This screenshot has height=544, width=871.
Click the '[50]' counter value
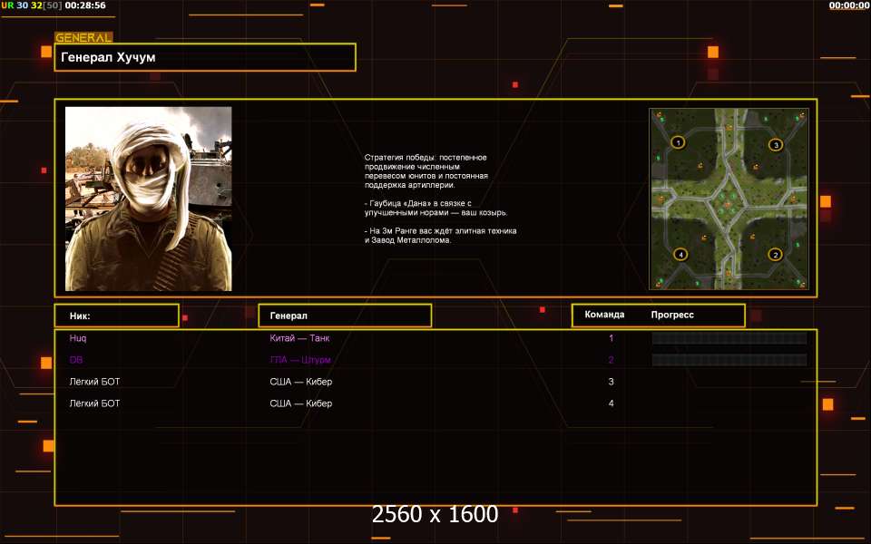[53, 5]
